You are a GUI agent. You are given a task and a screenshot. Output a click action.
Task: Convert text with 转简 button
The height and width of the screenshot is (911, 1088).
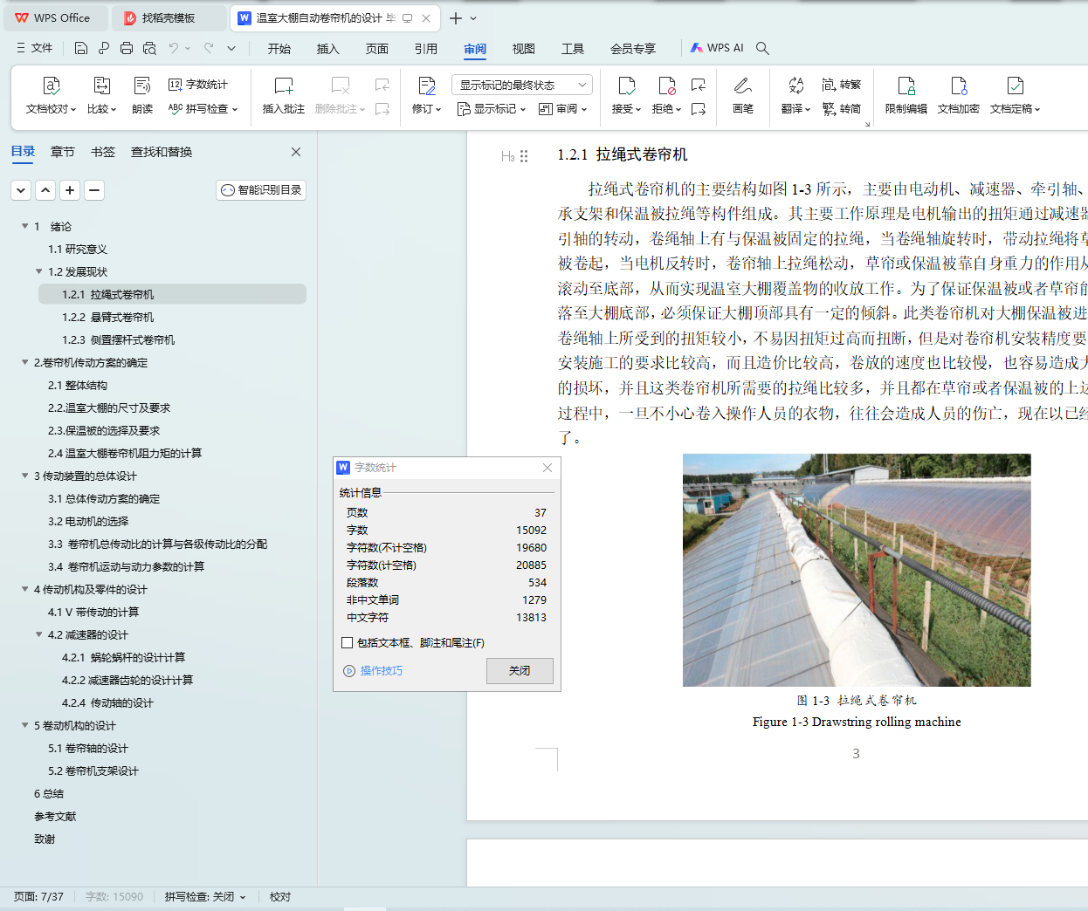[x=842, y=109]
